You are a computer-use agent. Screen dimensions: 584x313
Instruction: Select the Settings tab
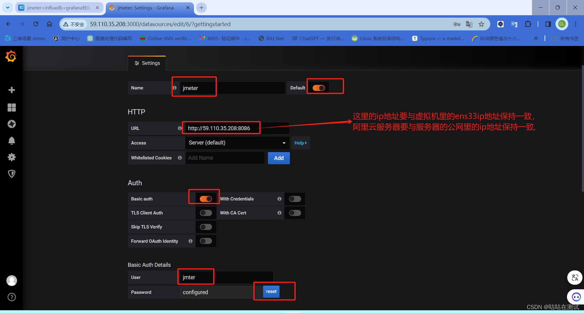147,63
